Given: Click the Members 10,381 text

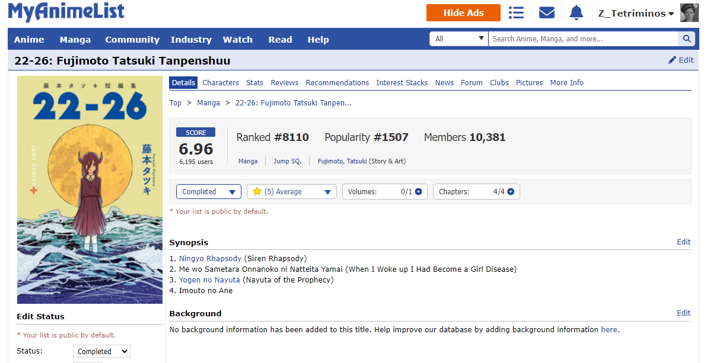Looking at the screenshot, I should coord(464,137).
